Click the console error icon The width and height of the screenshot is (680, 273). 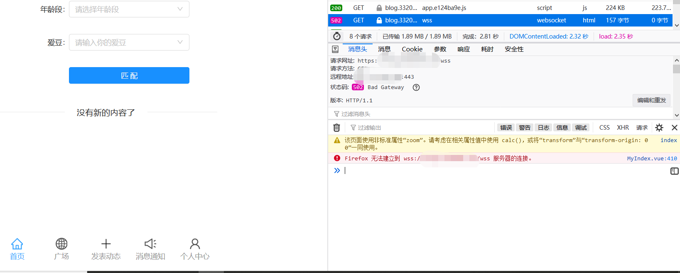(337, 158)
